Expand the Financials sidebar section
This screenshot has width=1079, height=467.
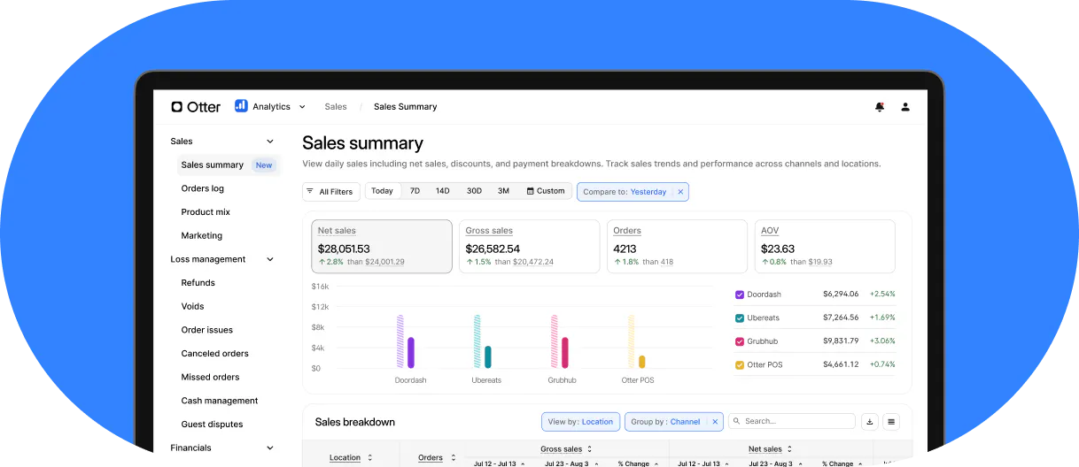coord(270,448)
